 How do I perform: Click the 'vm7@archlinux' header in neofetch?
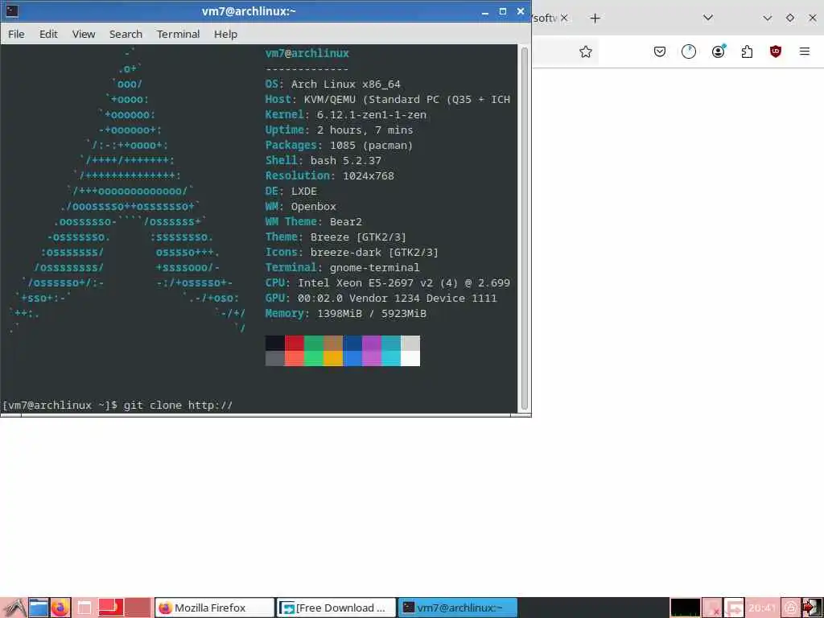pos(307,53)
